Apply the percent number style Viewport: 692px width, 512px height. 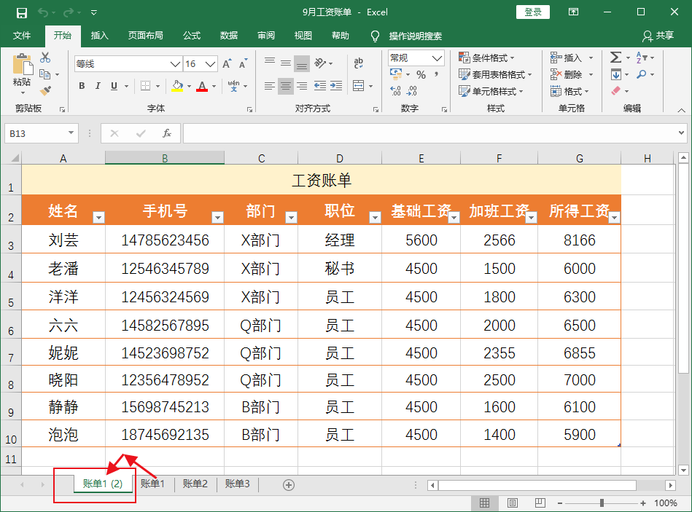point(421,74)
